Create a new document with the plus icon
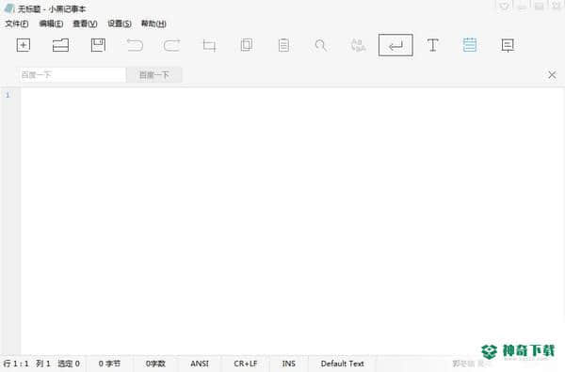This screenshot has height=372, width=565. coord(24,45)
